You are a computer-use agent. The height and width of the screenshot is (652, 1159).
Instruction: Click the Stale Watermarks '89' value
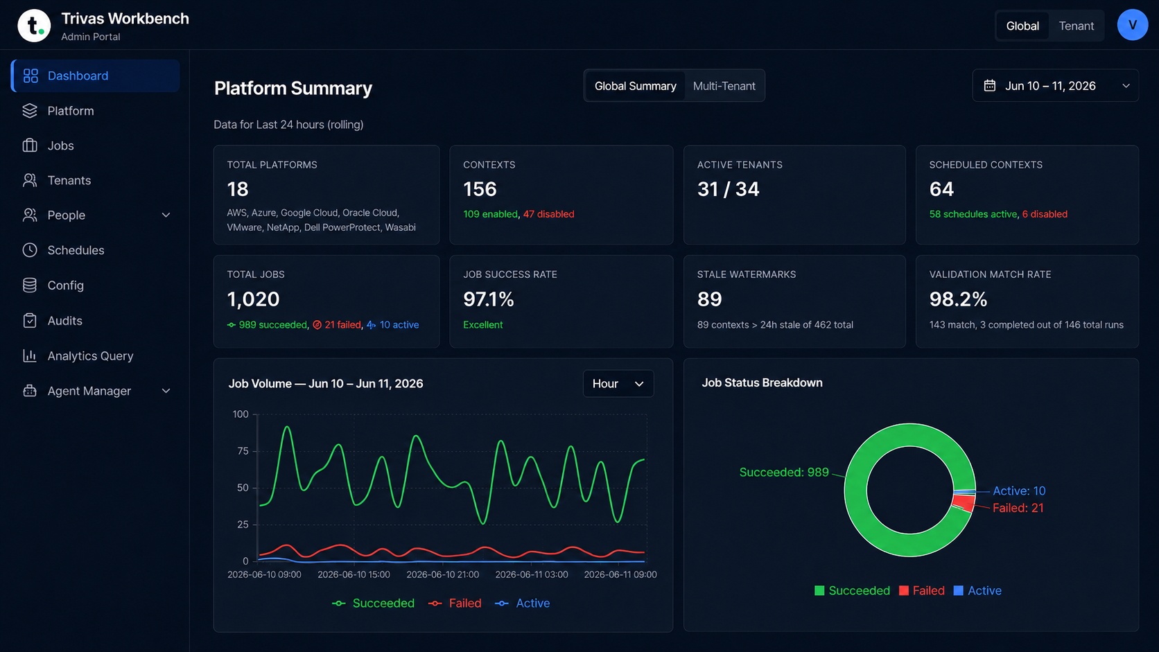[x=709, y=299]
